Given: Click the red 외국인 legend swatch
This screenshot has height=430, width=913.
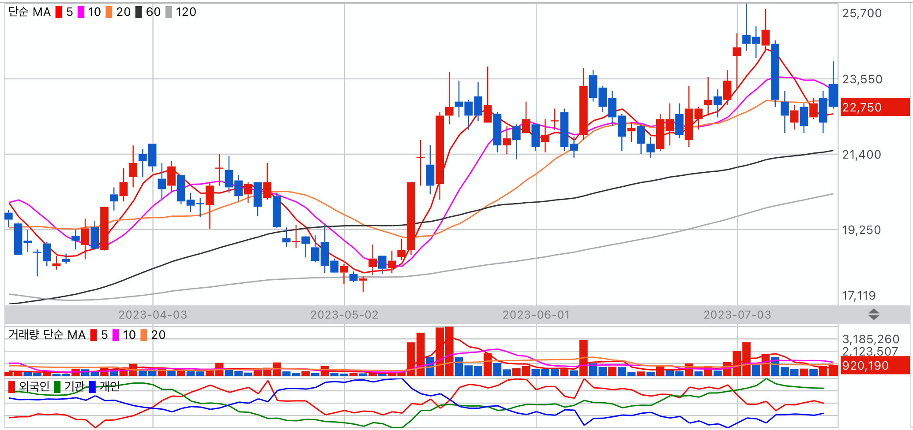Looking at the screenshot, I should pyautogui.click(x=11, y=387).
